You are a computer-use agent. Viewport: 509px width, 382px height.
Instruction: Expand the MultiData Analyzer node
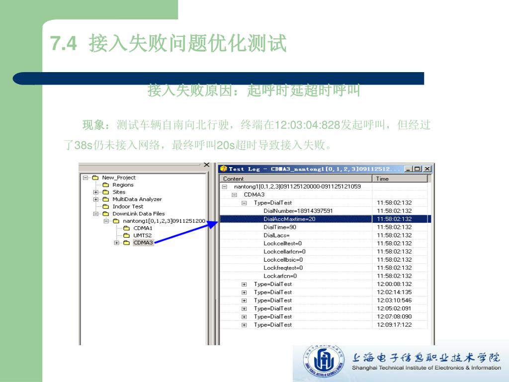click(96, 199)
